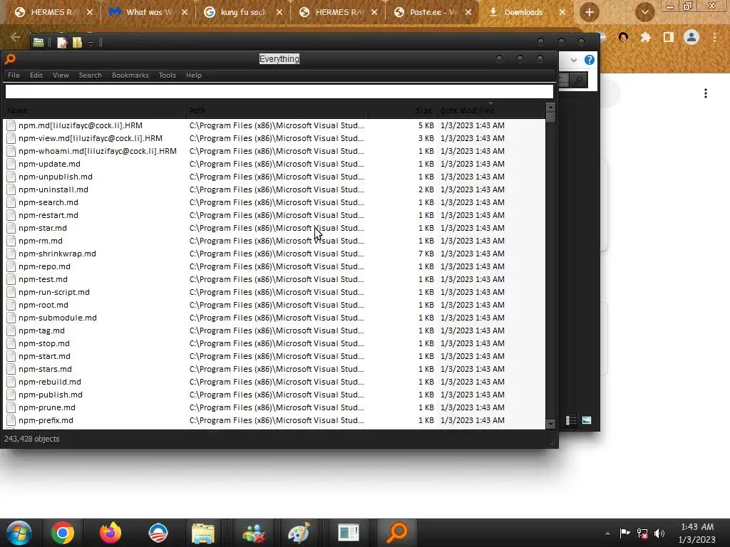730x547 pixels.
Task: Click file icon of npm-stop.md
Action: pos(11,343)
